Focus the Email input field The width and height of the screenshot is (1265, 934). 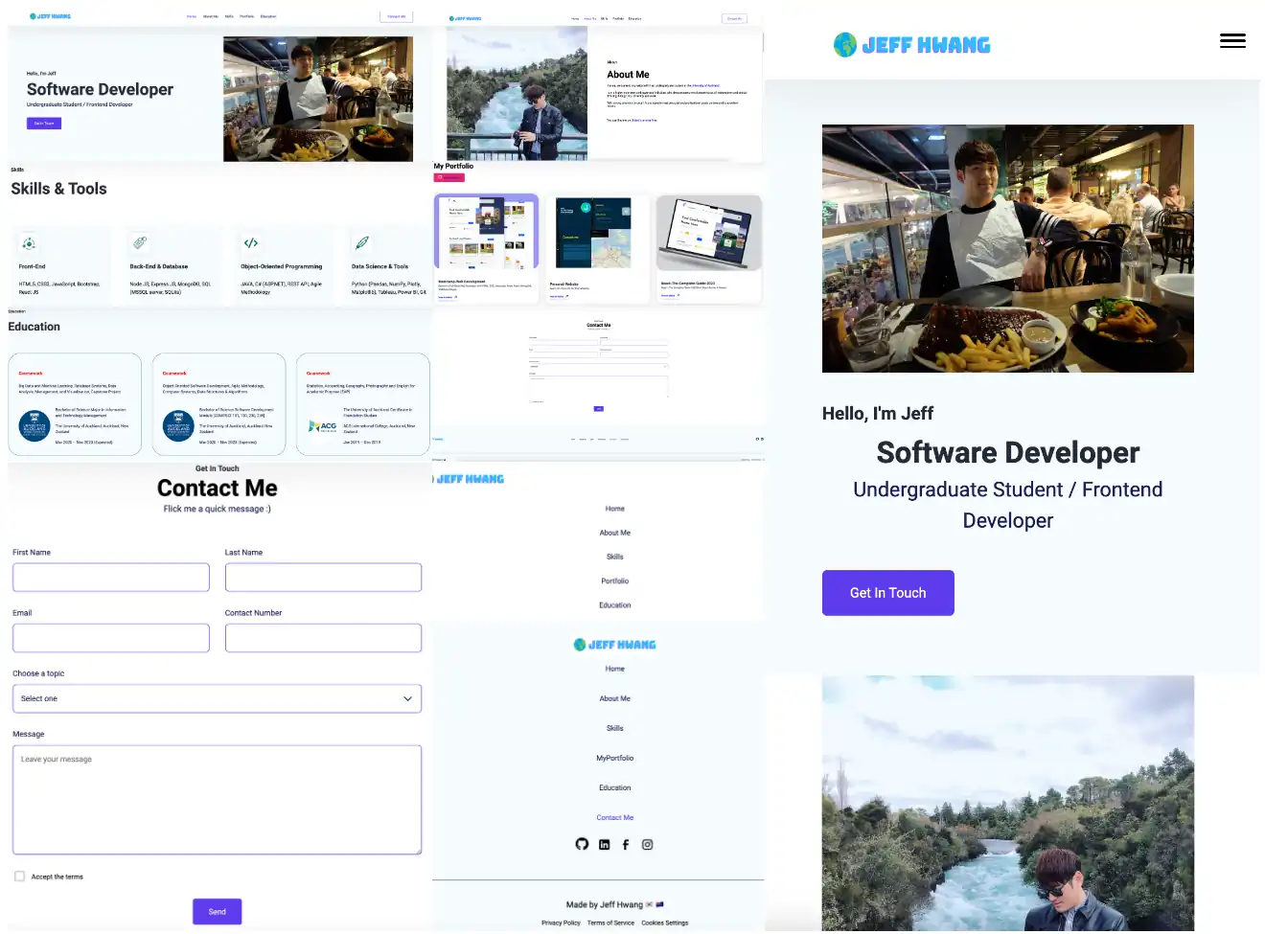(x=111, y=638)
